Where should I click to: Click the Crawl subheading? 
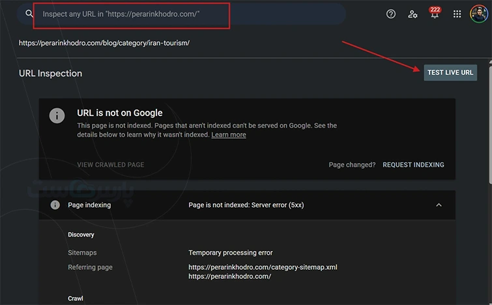tap(76, 298)
